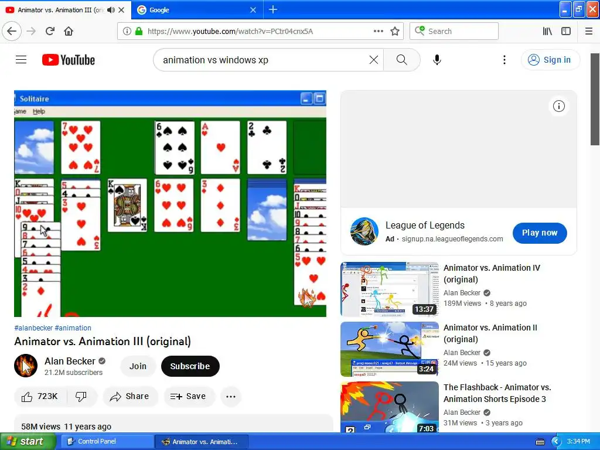
Task: Open the YouTube guide hamburger menu
Action: (21, 60)
